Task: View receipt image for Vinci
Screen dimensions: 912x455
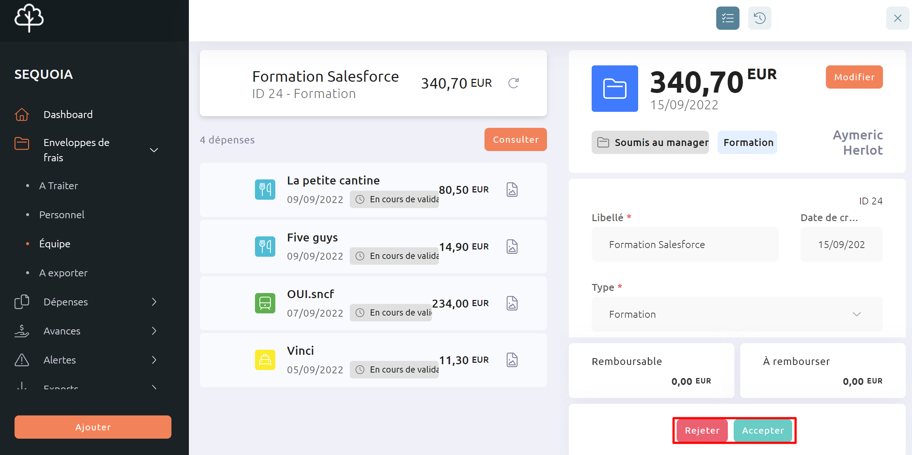Action: pos(512,360)
